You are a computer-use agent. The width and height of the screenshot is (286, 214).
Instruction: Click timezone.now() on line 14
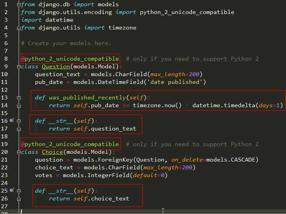coord(157,105)
